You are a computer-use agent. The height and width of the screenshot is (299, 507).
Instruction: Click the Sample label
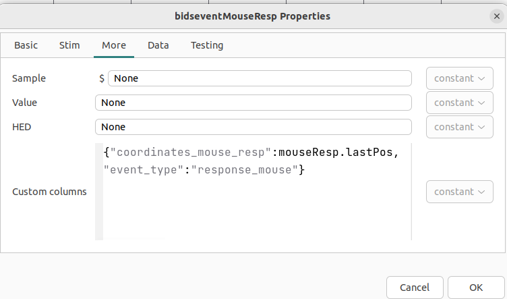[x=29, y=78]
